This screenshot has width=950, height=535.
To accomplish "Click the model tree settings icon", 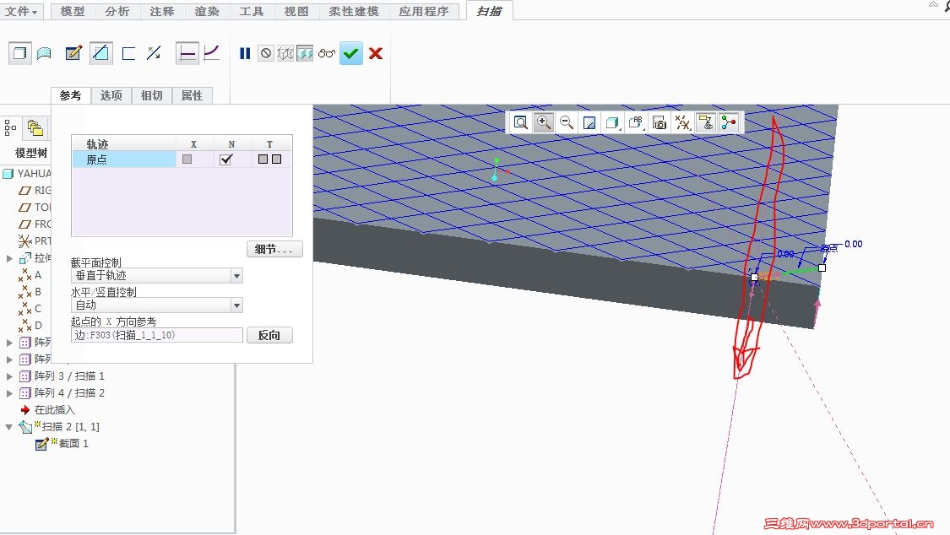I will coord(10,127).
